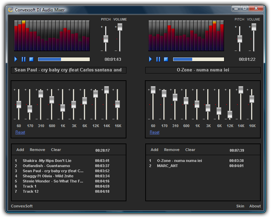
Task: Reset the left deck equalizer
Action: click(x=20, y=132)
